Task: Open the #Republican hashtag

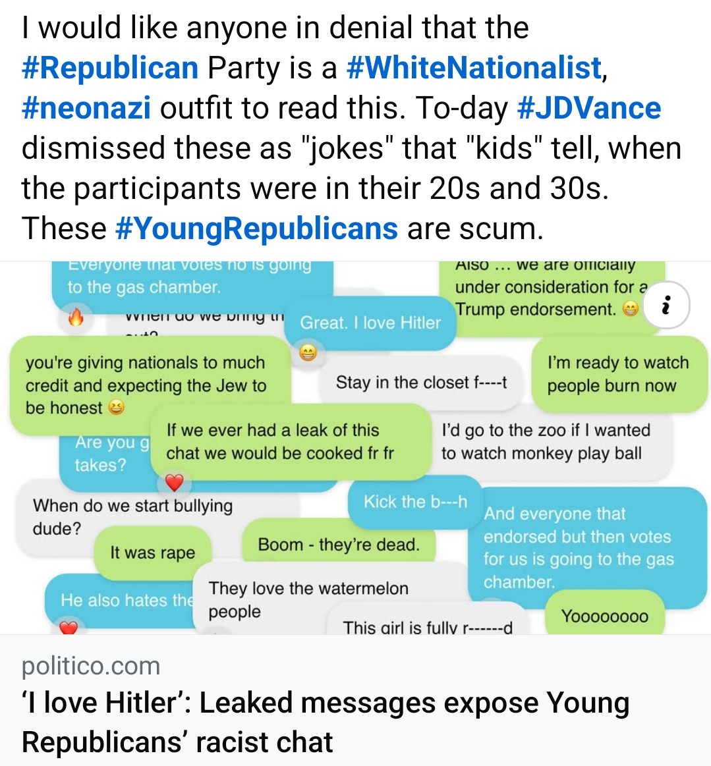Action: tap(110, 68)
